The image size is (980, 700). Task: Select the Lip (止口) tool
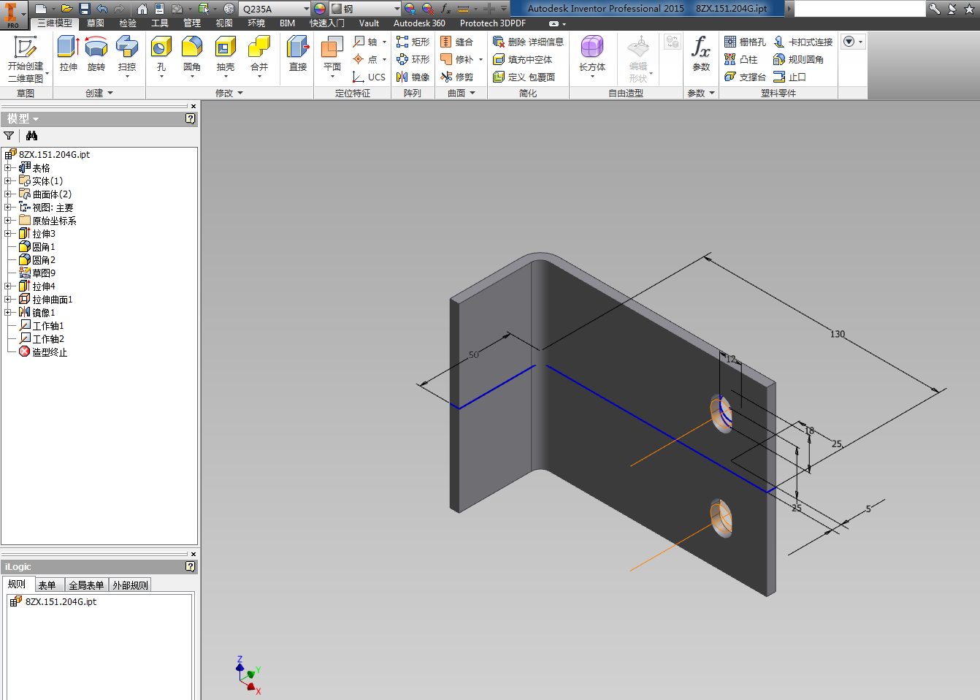[x=789, y=77]
